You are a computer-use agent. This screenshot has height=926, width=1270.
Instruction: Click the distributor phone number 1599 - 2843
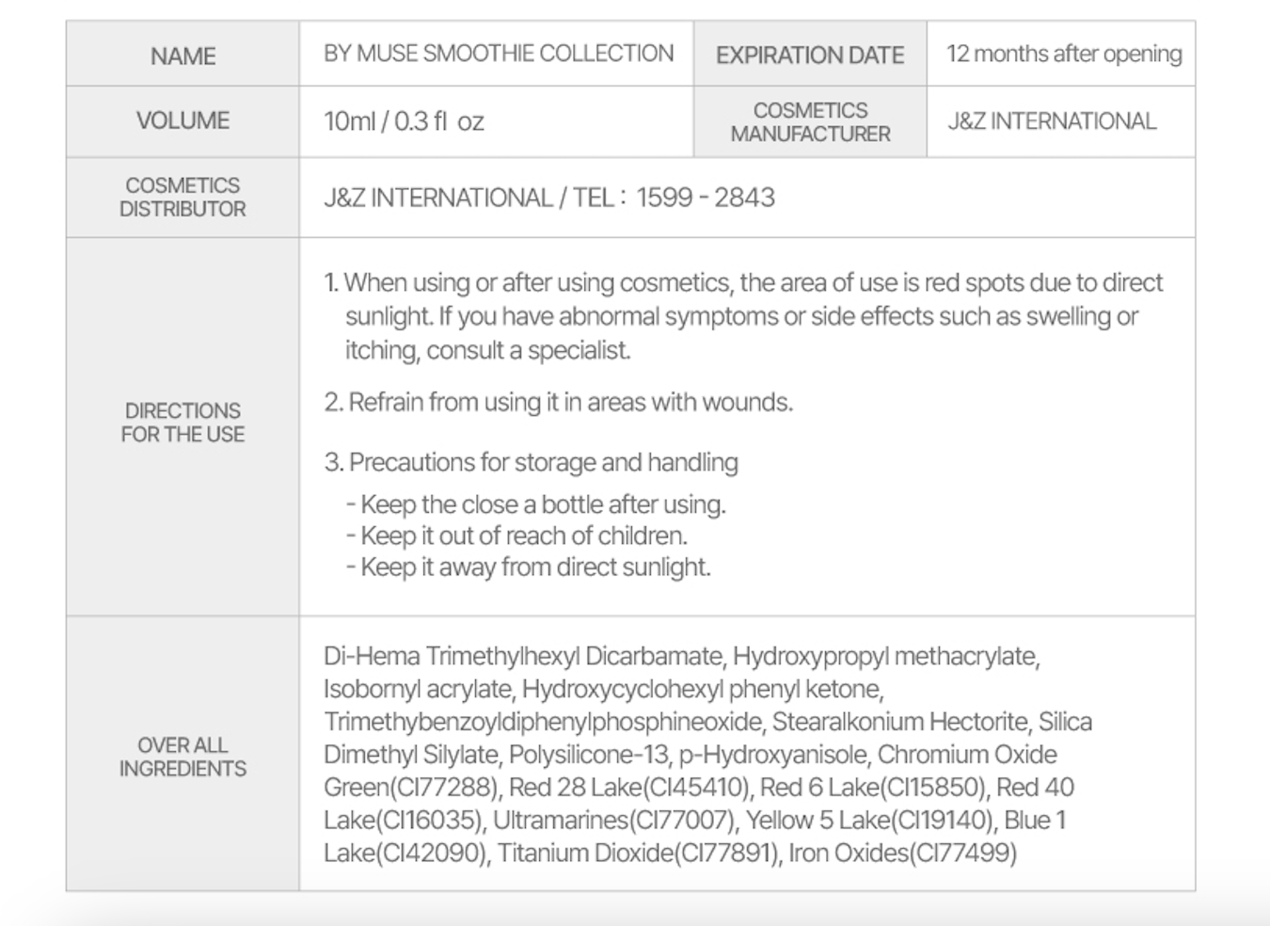point(706,198)
